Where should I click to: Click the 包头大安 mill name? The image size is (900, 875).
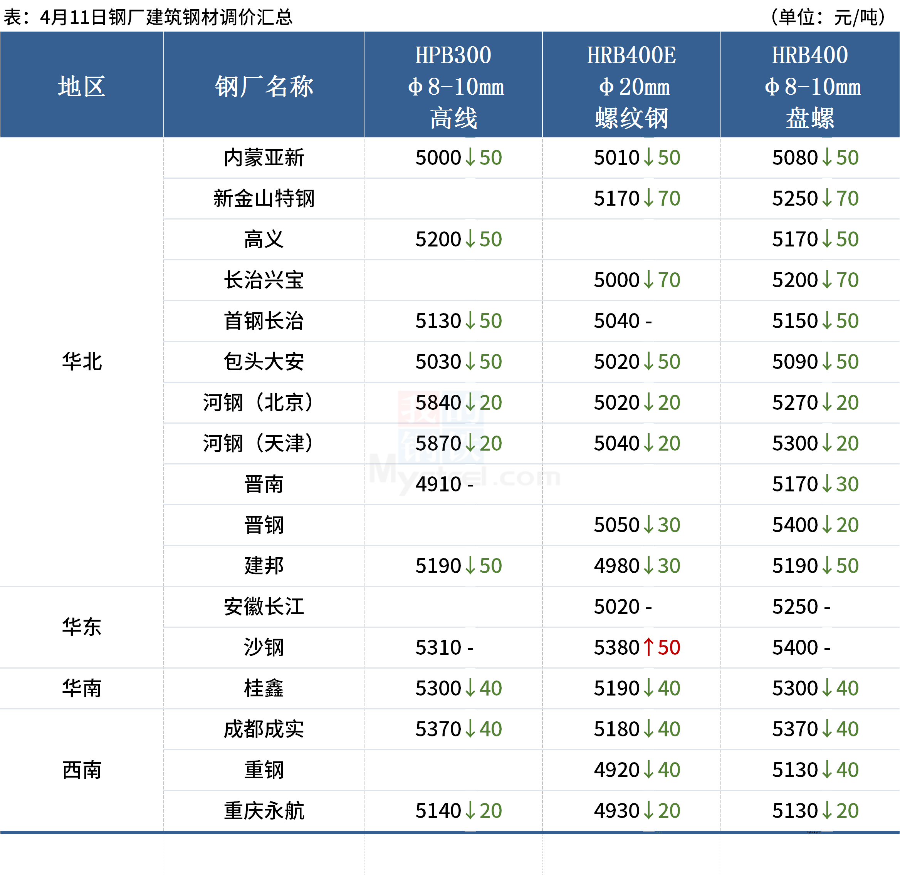pos(264,362)
